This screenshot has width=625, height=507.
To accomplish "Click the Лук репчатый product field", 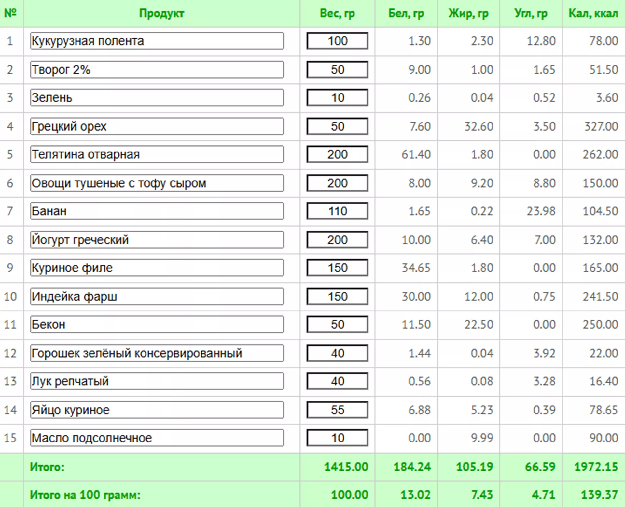I will click(157, 381).
